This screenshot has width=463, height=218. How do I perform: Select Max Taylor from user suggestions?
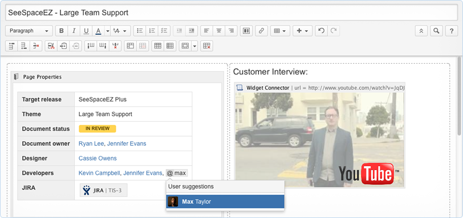pyautogui.click(x=225, y=201)
